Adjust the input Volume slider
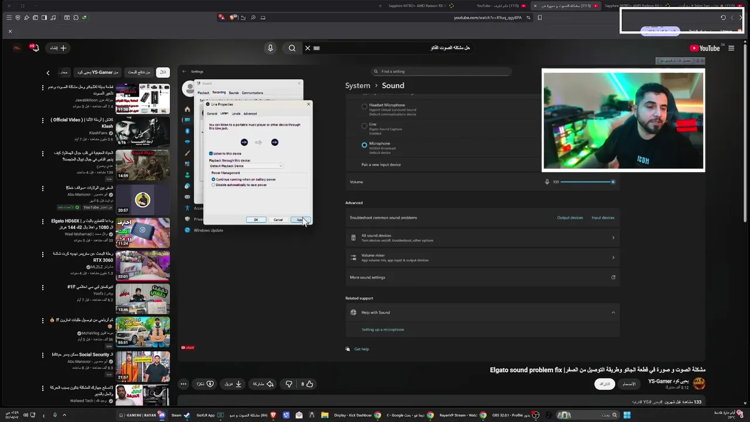 point(587,182)
